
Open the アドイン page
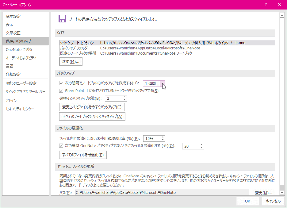click(x=26, y=101)
